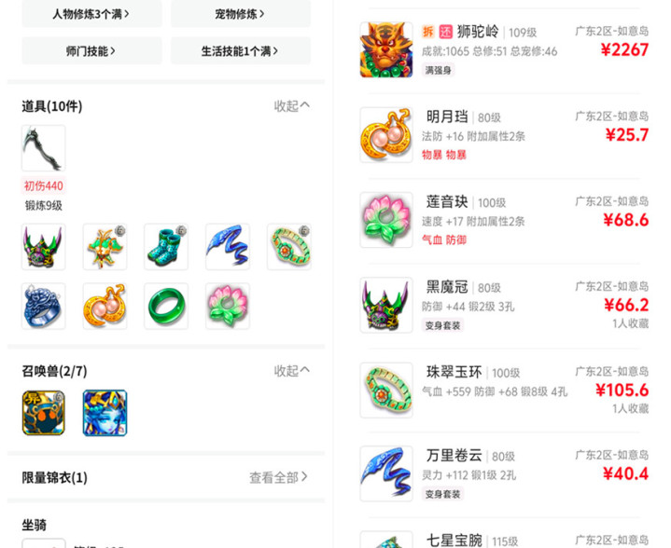Viewport: 671px width, 548px height.
Task: Open the 明月珰 listing priced ¥25.7
Action: pos(504,135)
